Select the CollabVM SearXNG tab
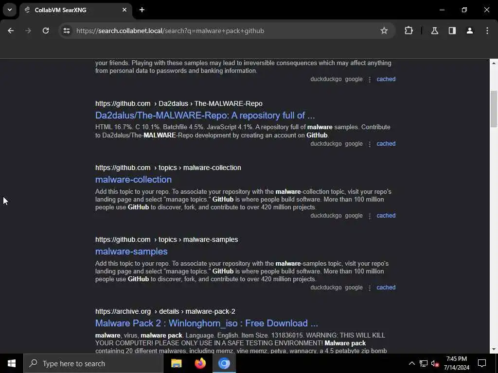The image size is (498, 373). coord(75,10)
